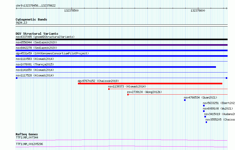Click the esv2739130 (Wong2012b) label
Viewport: 235px width, 150px height.
pos(144,92)
